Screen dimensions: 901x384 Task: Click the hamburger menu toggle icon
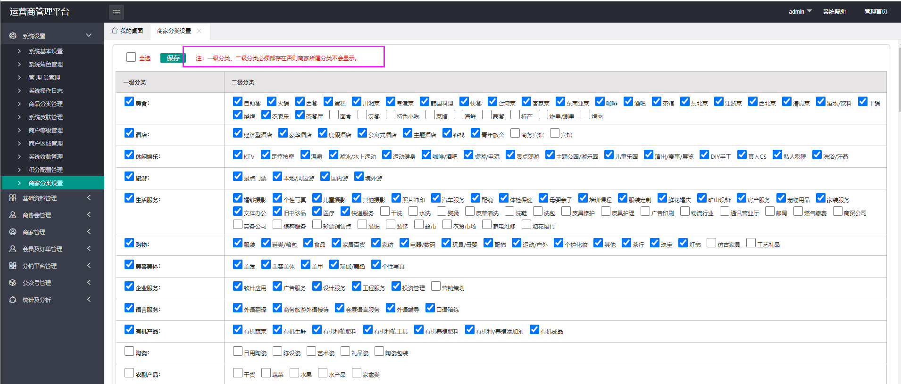pos(117,12)
